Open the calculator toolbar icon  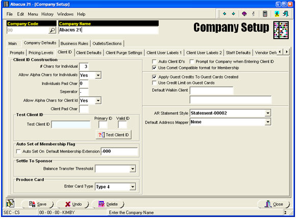(x=265, y=14)
